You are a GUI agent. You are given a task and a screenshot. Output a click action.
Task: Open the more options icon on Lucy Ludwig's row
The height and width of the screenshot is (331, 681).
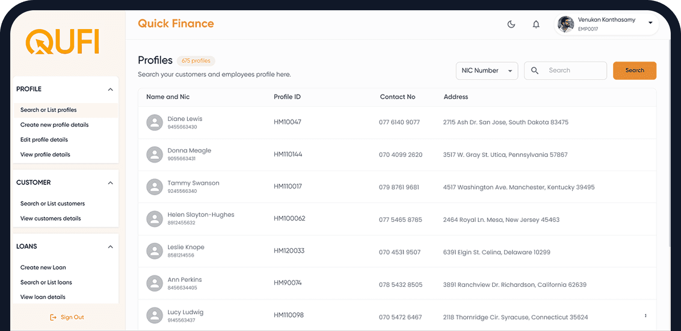click(x=645, y=316)
